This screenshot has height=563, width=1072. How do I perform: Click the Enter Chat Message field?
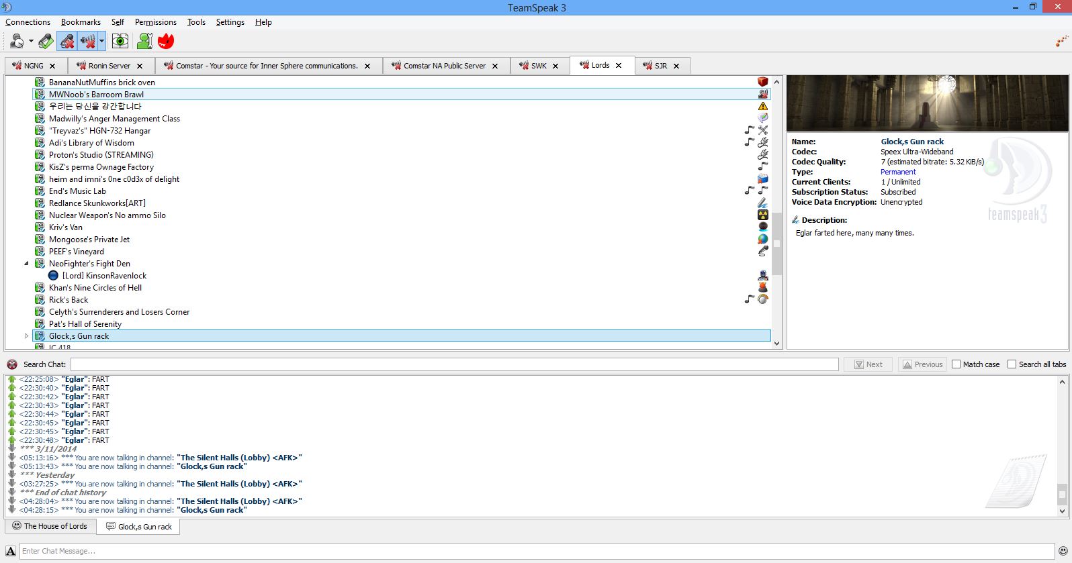click(537, 551)
